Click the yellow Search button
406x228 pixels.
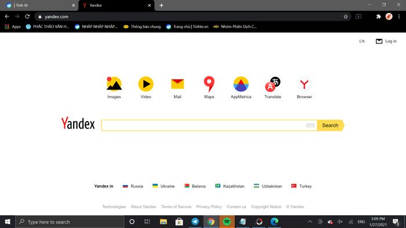331,126
